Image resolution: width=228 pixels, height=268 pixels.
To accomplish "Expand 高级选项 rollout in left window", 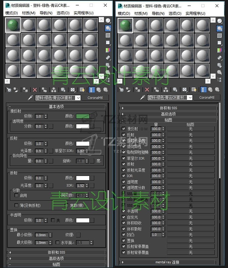I will [x=56, y=258].
